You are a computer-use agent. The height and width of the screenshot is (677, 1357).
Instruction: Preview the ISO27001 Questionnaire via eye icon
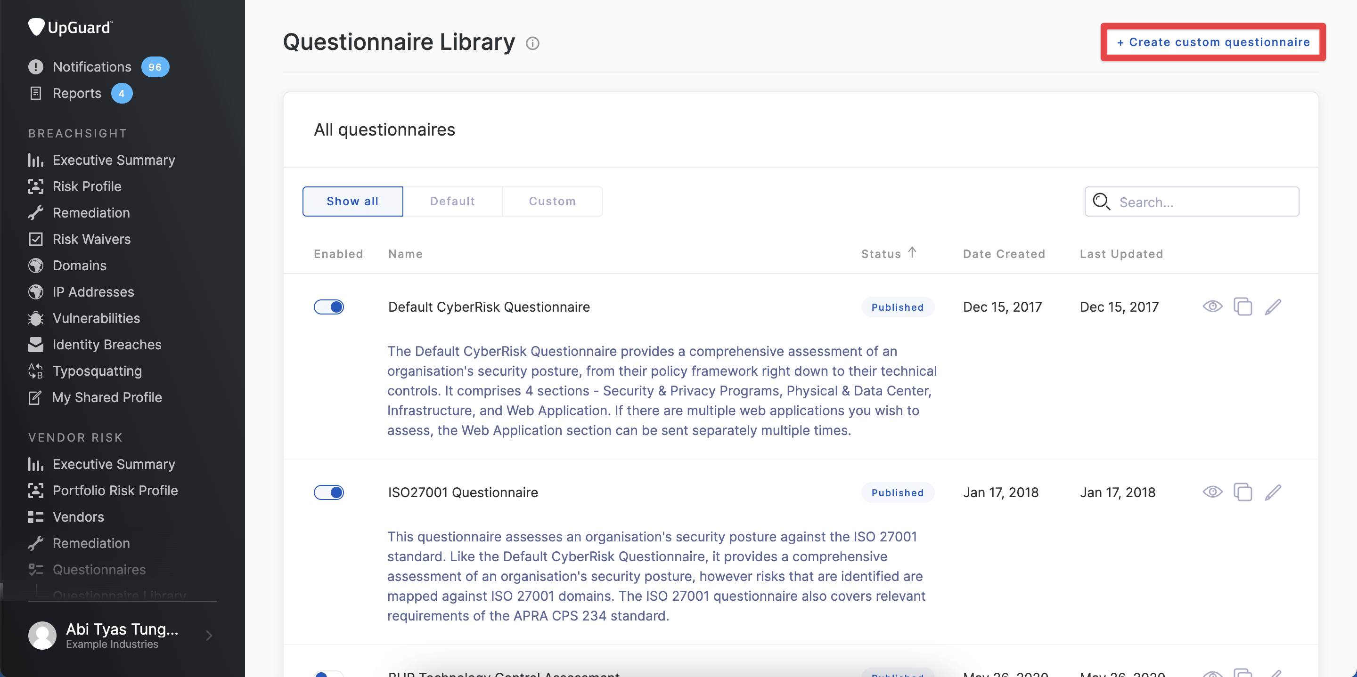[1212, 492]
